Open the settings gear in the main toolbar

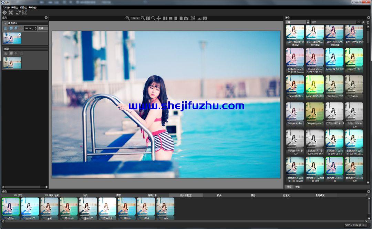click(x=4, y=13)
